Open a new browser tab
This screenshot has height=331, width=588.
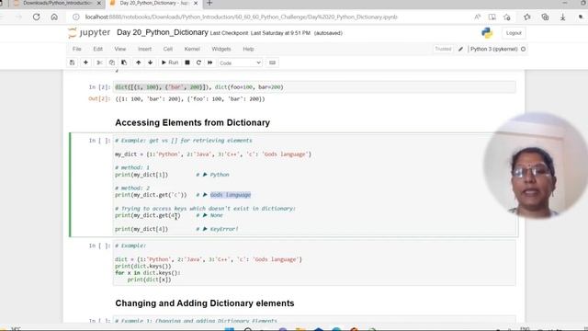click(x=209, y=3)
